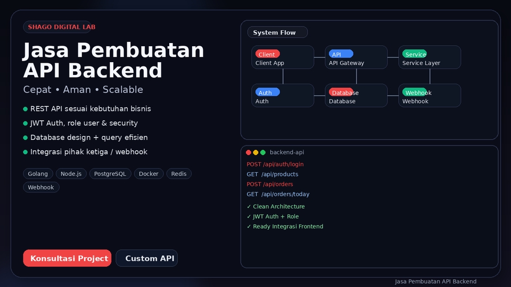Click the blue Auth badge
This screenshot has width=511, height=287.
267,92
